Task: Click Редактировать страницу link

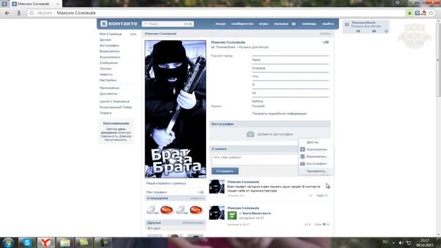Action: [166, 183]
